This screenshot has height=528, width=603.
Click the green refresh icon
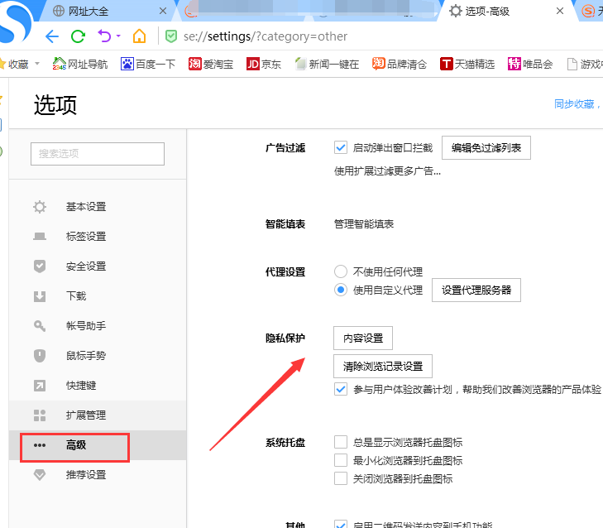pos(78,36)
